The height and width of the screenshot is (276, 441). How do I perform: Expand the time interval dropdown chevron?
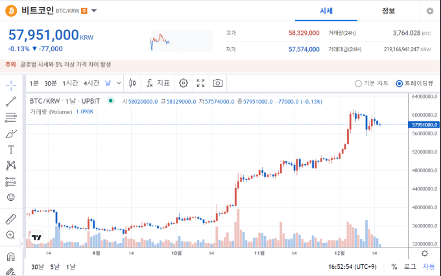(x=119, y=83)
